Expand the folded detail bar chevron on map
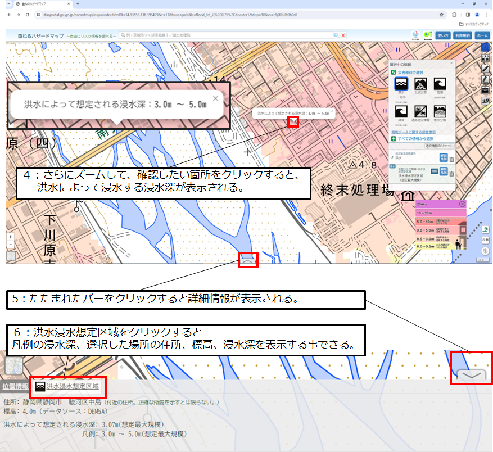493x452 pixels. [x=248, y=260]
